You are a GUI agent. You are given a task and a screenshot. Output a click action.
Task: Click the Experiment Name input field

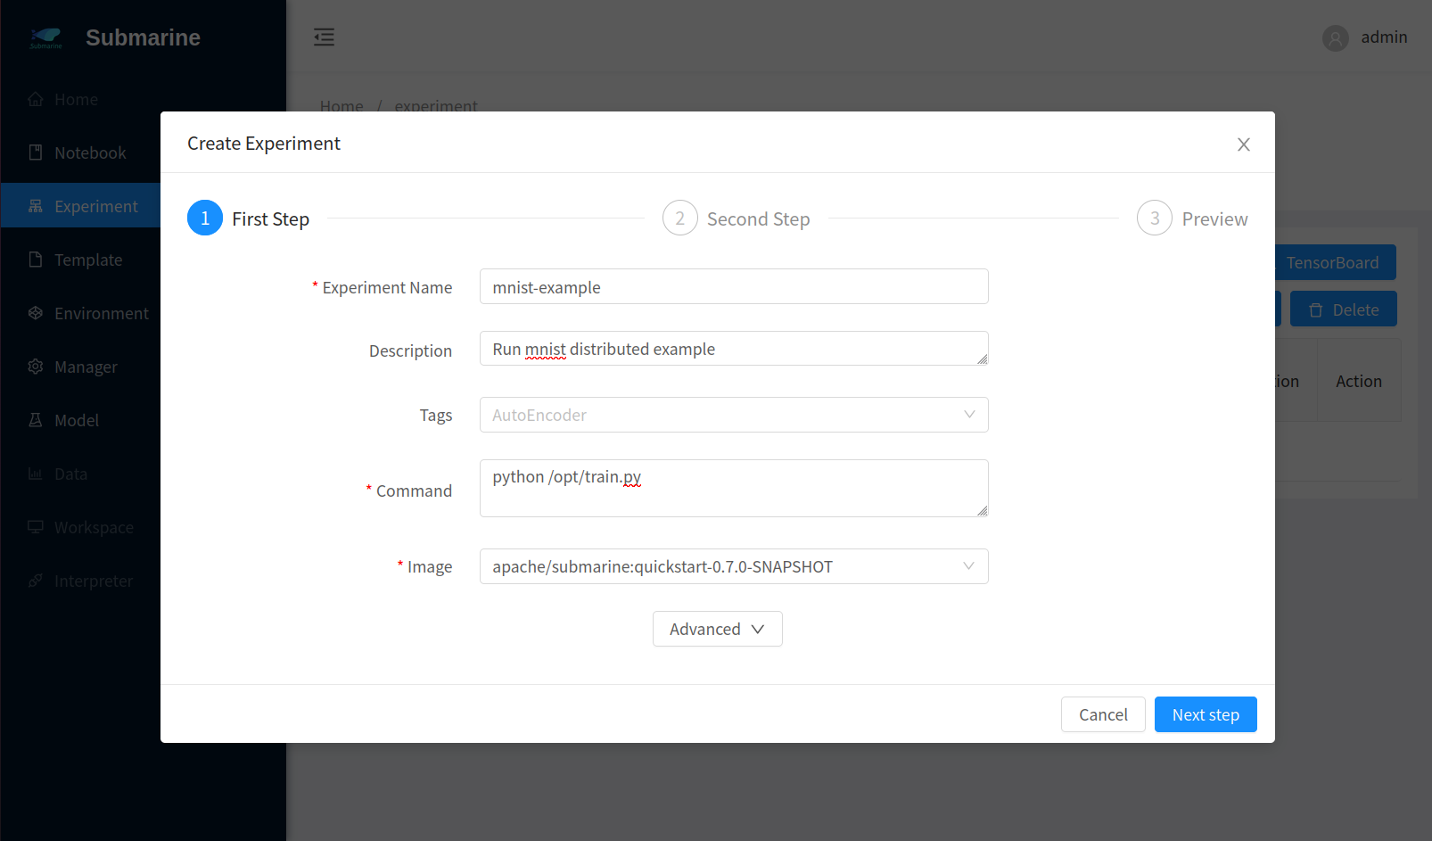click(733, 287)
